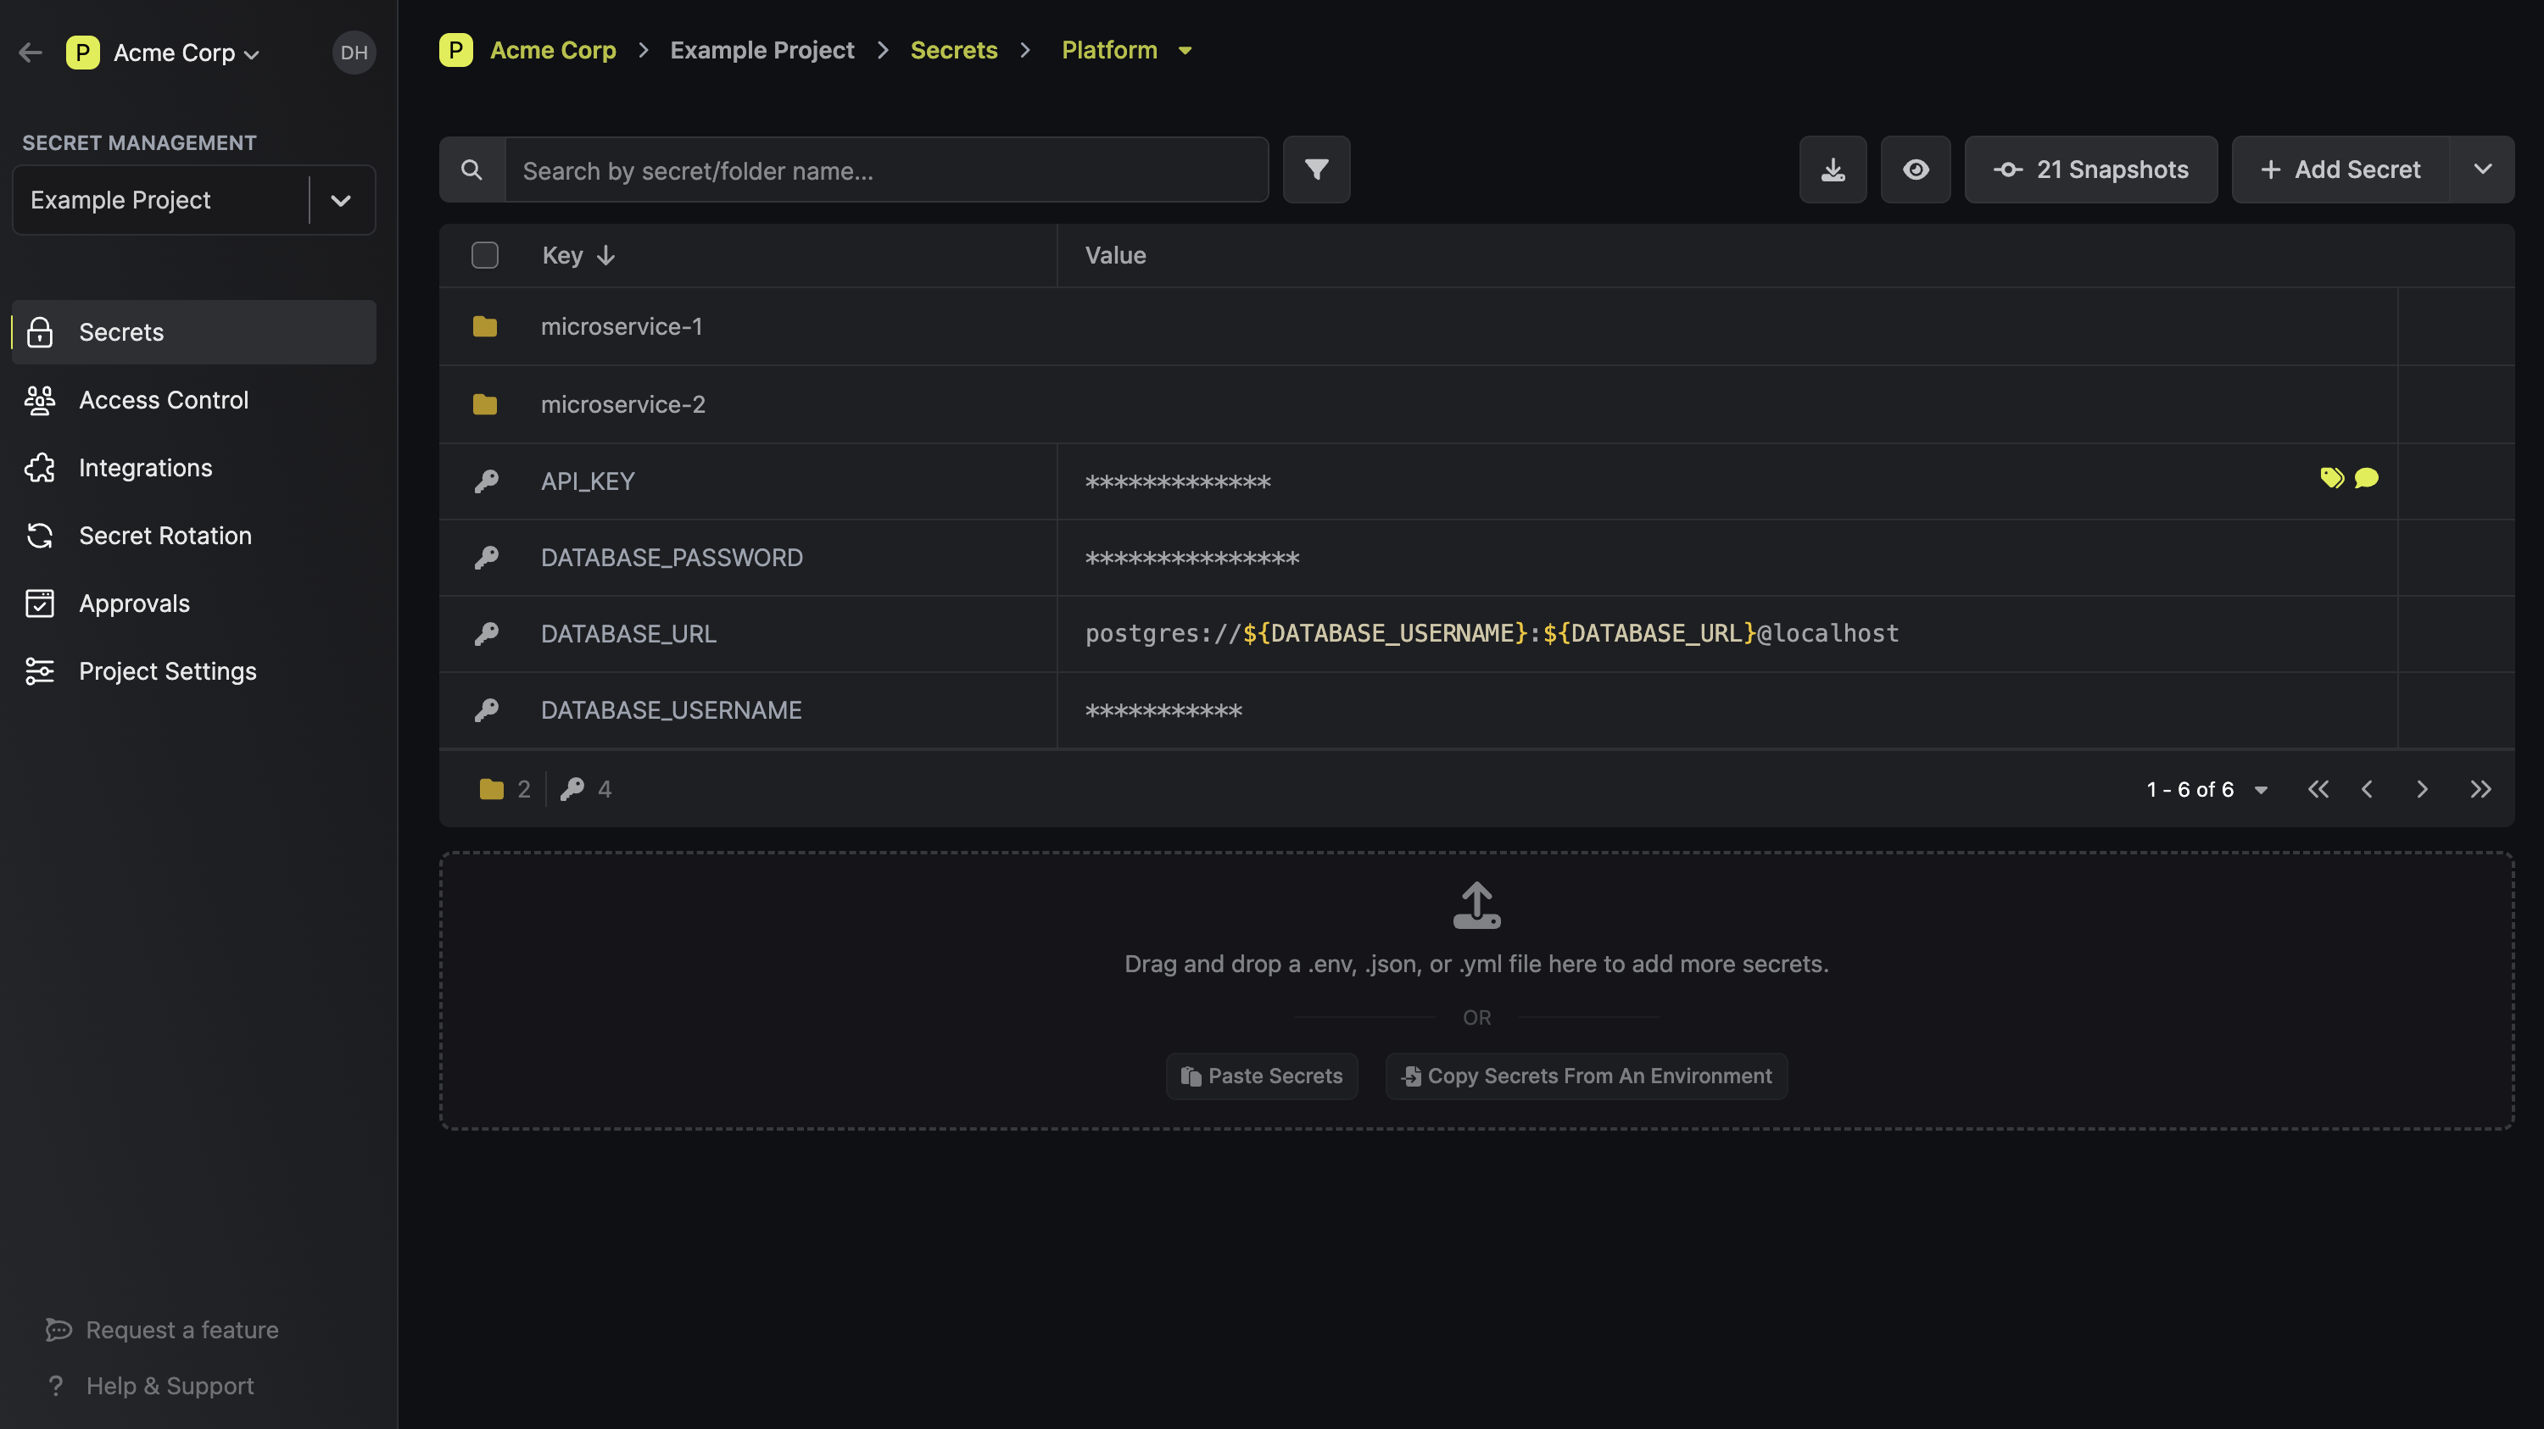The image size is (2544, 1429).
Task: Open Approvals from the sidebar
Action: pos(134,603)
